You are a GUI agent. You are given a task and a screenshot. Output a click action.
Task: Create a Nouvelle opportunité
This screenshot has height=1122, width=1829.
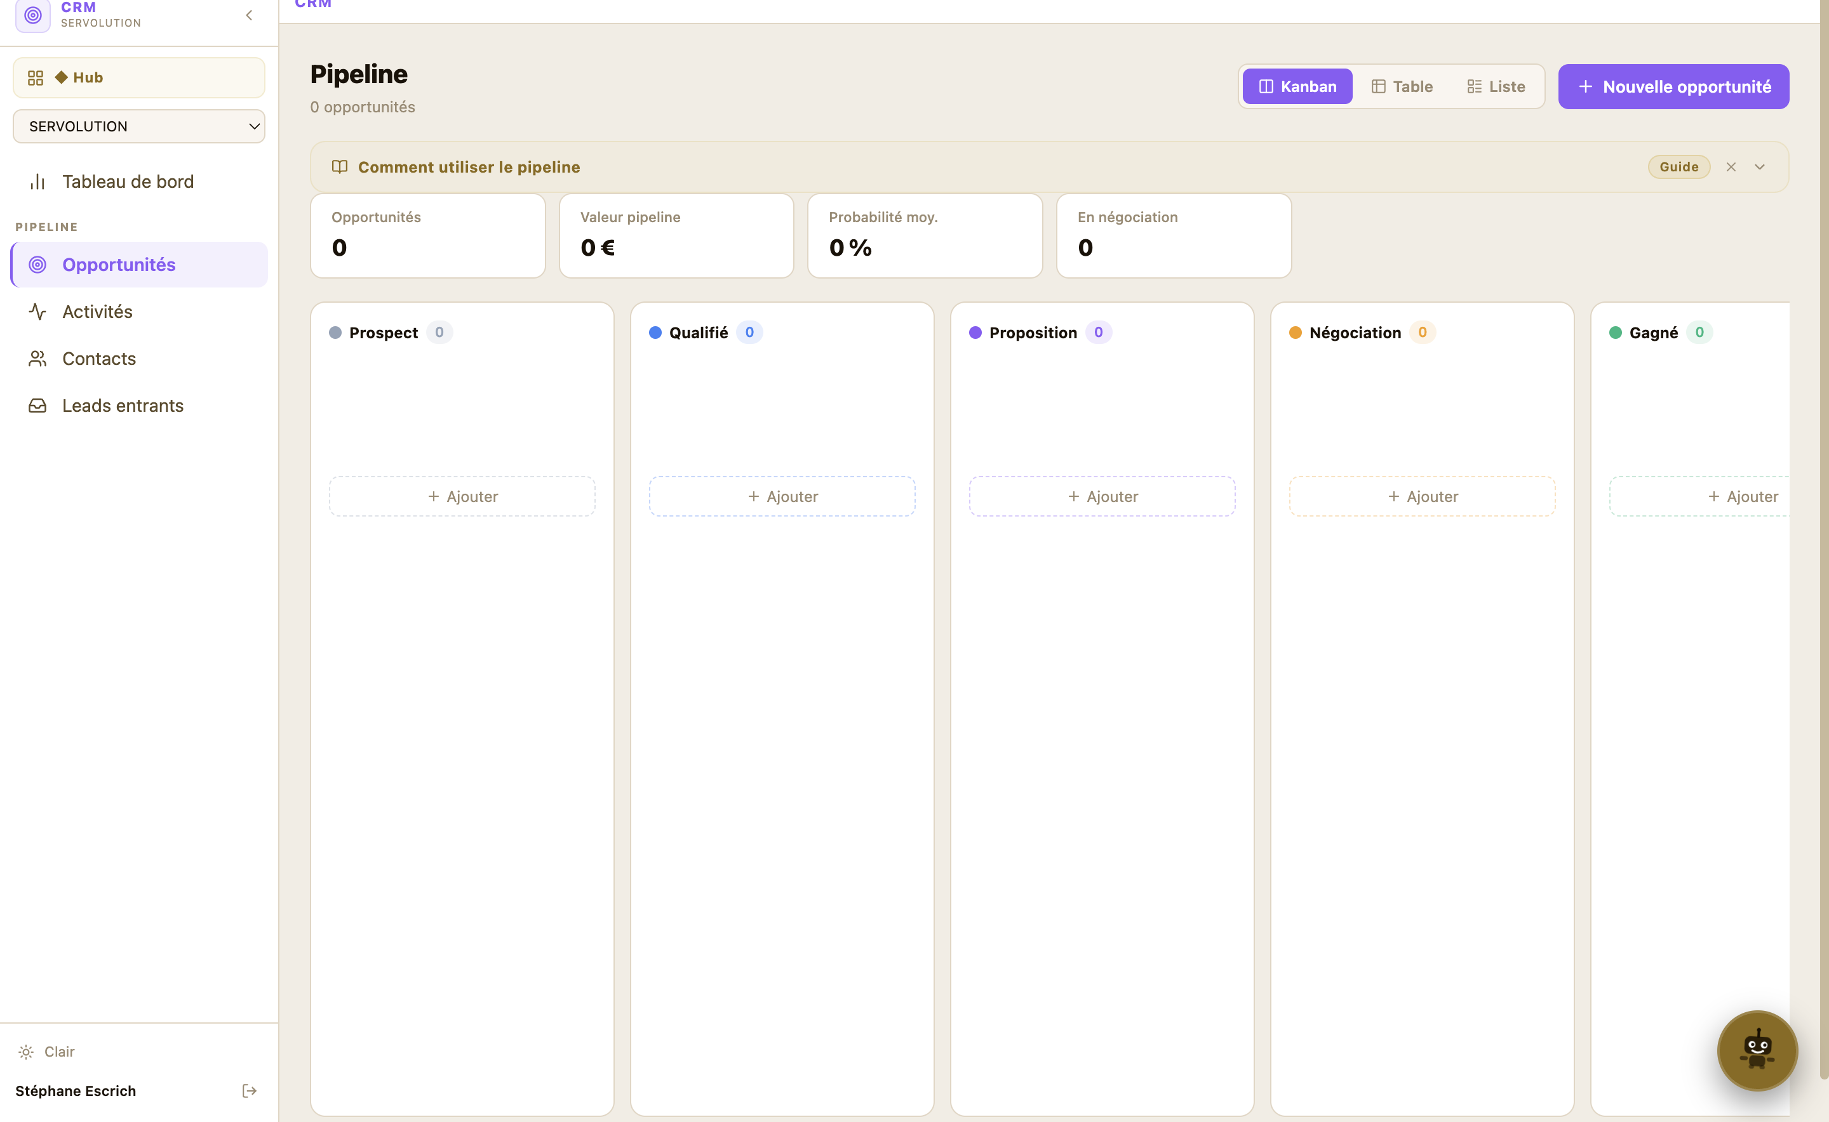1673,86
